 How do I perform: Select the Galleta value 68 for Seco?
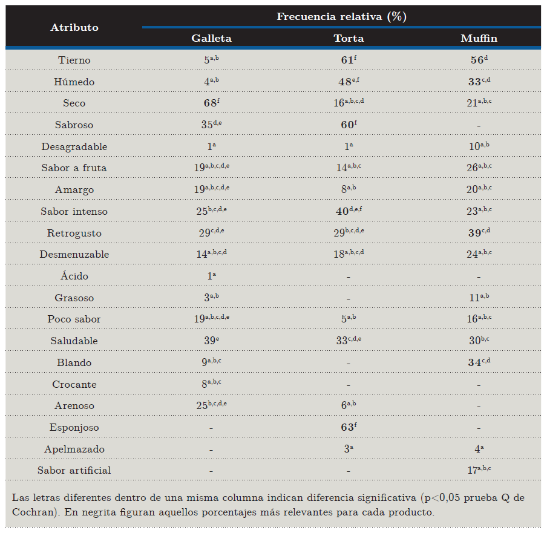pyautogui.click(x=211, y=103)
